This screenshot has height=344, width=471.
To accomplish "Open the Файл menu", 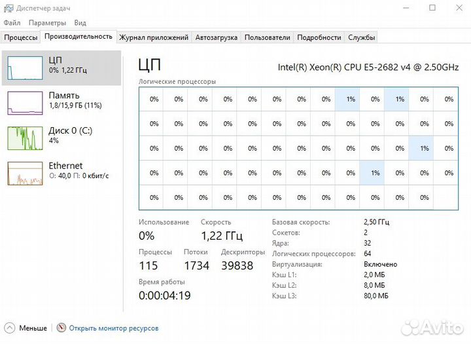I will tap(12, 23).
